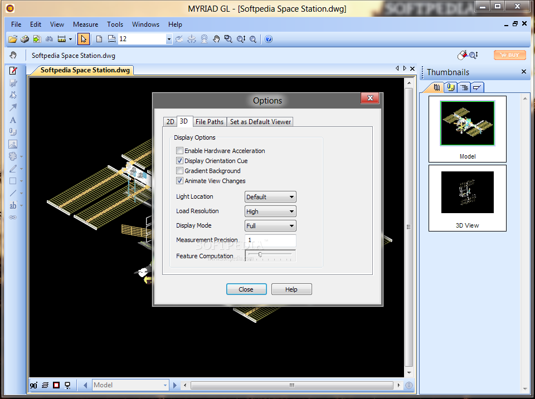This screenshot has height=399, width=535.
Task: Select the cloud markup tool
Action: [13, 156]
